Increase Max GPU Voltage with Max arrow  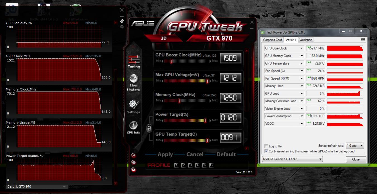pyautogui.click(x=210, y=81)
